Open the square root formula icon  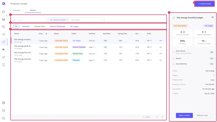[4, 34]
